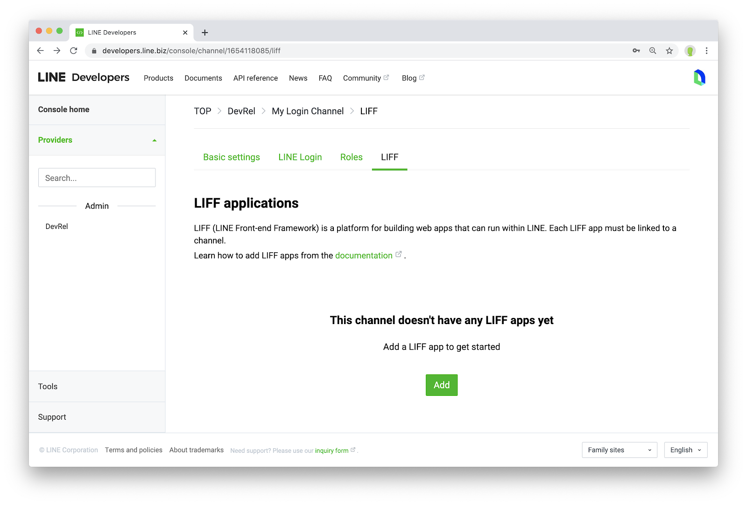Click the Add button for LIFF app
The image size is (747, 505).
click(441, 385)
